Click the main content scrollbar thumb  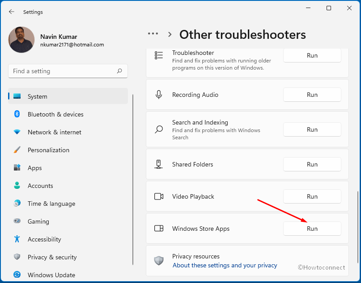[358, 227]
